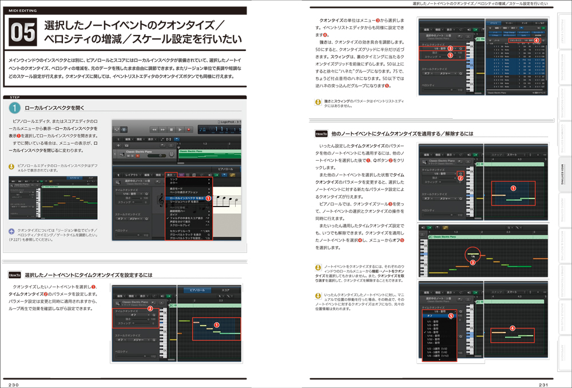Click Classic Electric Piano pan knob in Step 1
This screenshot has width=572, height=388.
(x=172, y=154)
